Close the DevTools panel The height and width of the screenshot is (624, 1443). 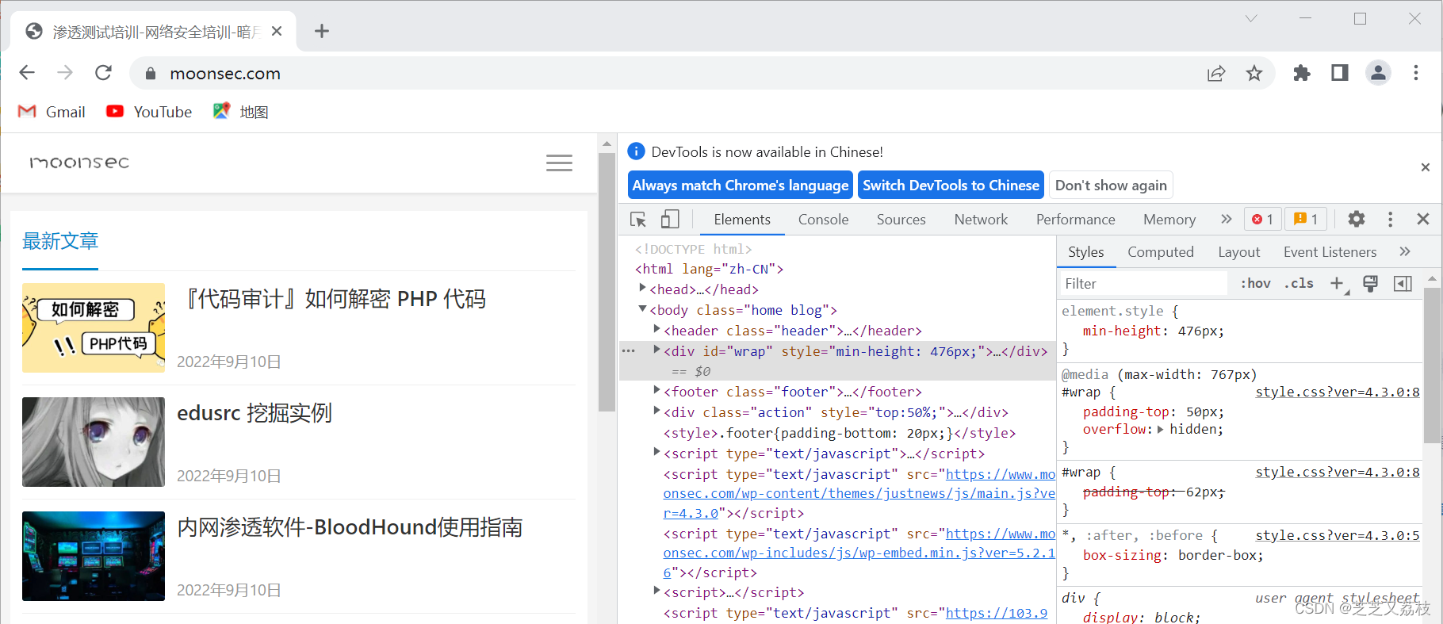(1423, 219)
